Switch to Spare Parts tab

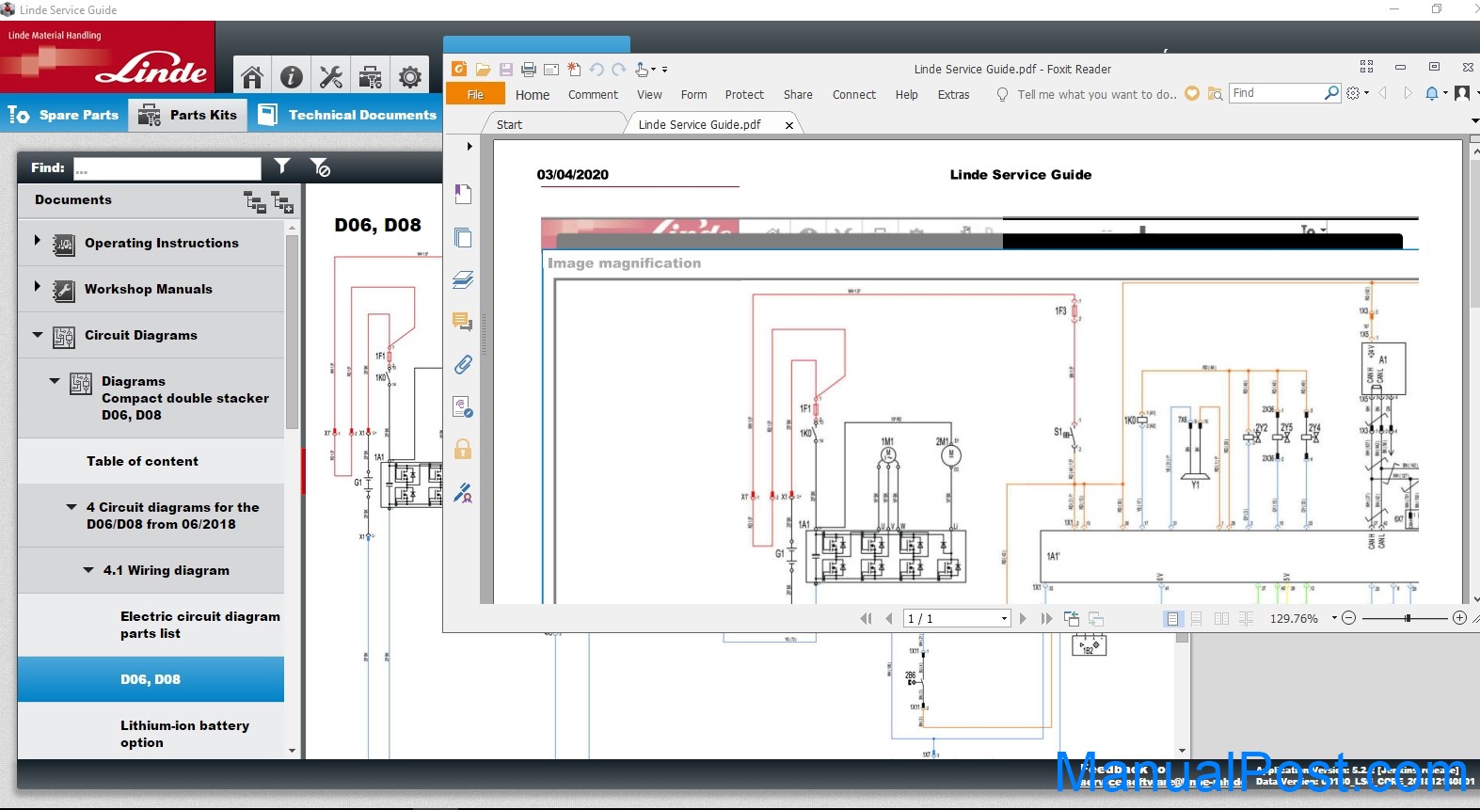pyautogui.click(x=64, y=115)
